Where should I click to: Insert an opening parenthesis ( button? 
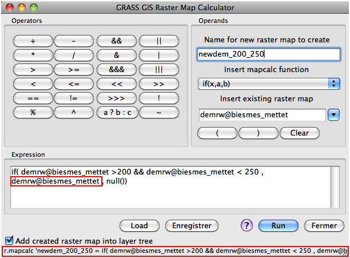click(x=217, y=133)
